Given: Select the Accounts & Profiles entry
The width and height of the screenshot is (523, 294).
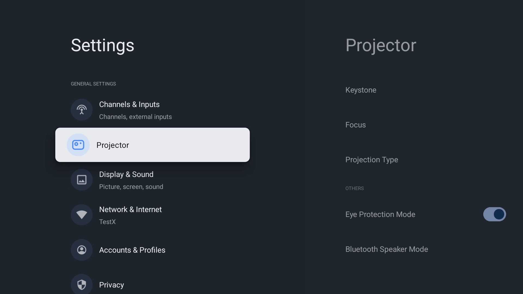Looking at the screenshot, I should click(x=153, y=250).
